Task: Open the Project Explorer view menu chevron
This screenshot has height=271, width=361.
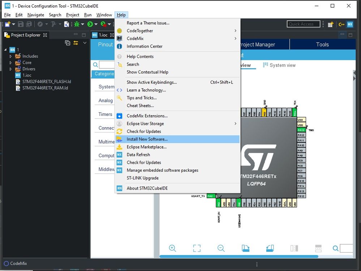Action: point(85,43)
